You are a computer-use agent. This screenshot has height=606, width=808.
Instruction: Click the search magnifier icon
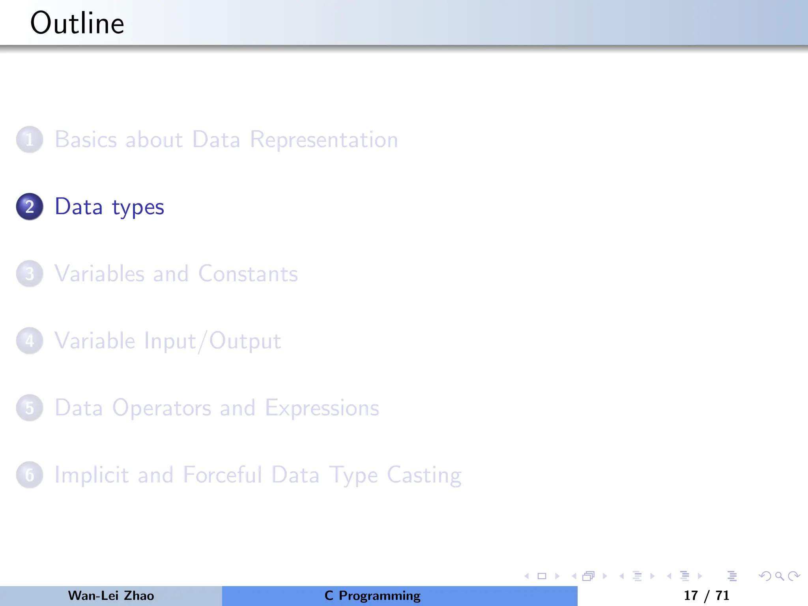pos(780,576)
